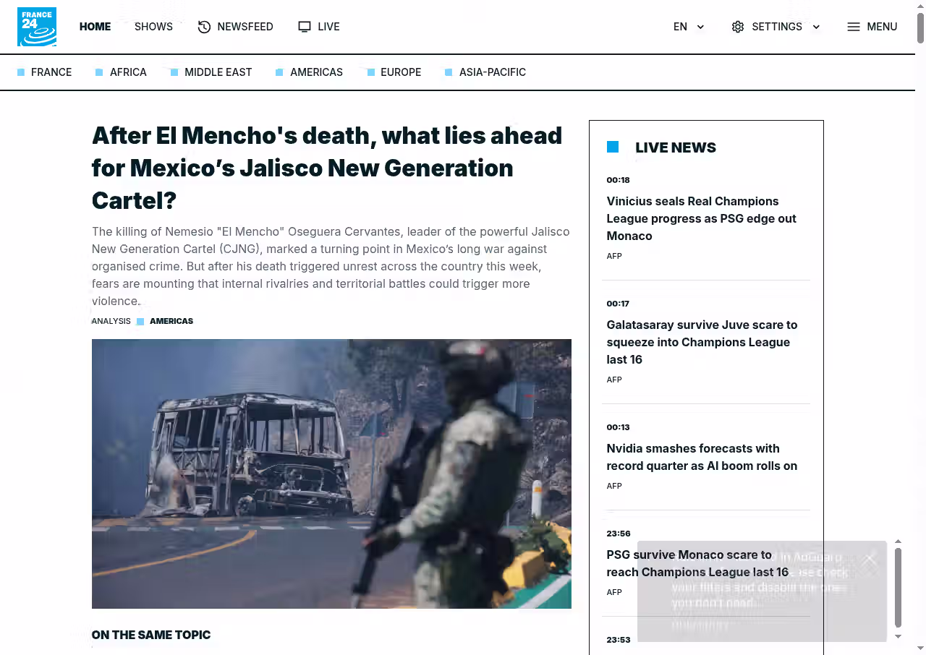Open the hamburger Menu icon
The width and height of the screenshot is (926, 655).
(x=854, y=27)
